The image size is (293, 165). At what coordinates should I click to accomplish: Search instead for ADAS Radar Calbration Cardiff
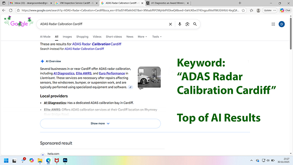tap(84, 49)
